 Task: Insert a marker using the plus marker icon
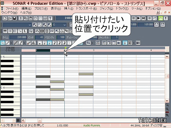click(44, 25)
